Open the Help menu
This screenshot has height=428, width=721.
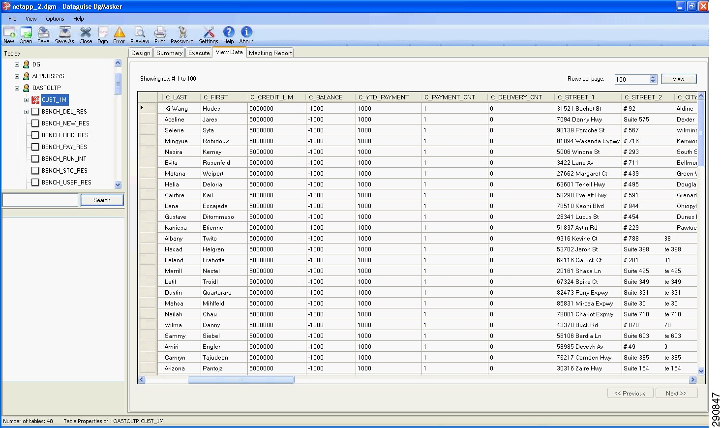(79, 19)
